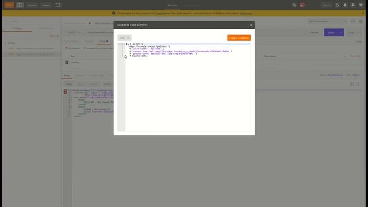
Task: Click the red sync status icon
Action: (302, 5)
